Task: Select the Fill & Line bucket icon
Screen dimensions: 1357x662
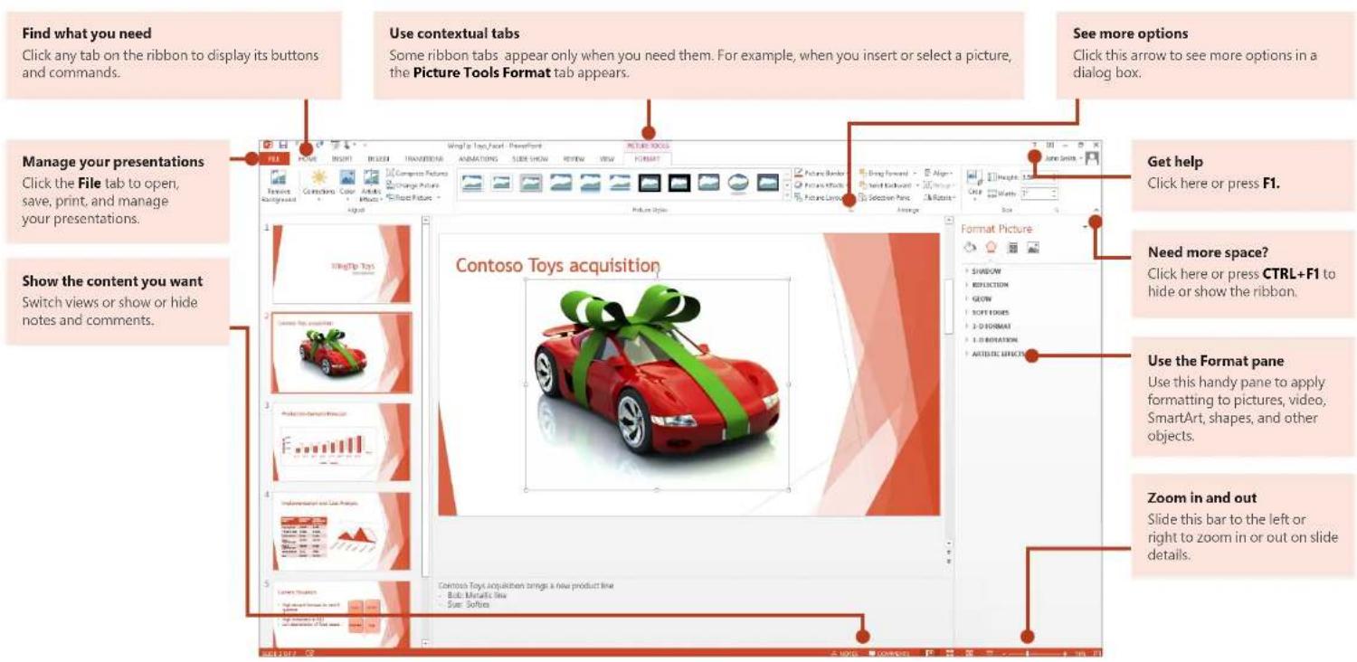Action: coord(970,247)
